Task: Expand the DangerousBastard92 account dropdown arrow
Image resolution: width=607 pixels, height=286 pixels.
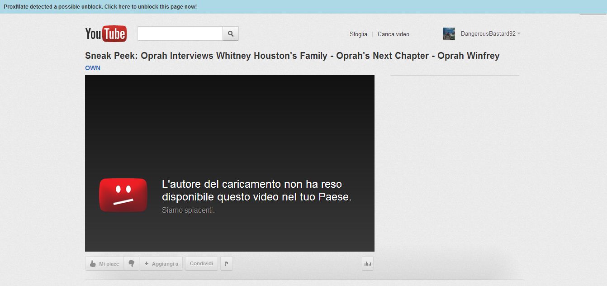Action: [x=519, y=34]
